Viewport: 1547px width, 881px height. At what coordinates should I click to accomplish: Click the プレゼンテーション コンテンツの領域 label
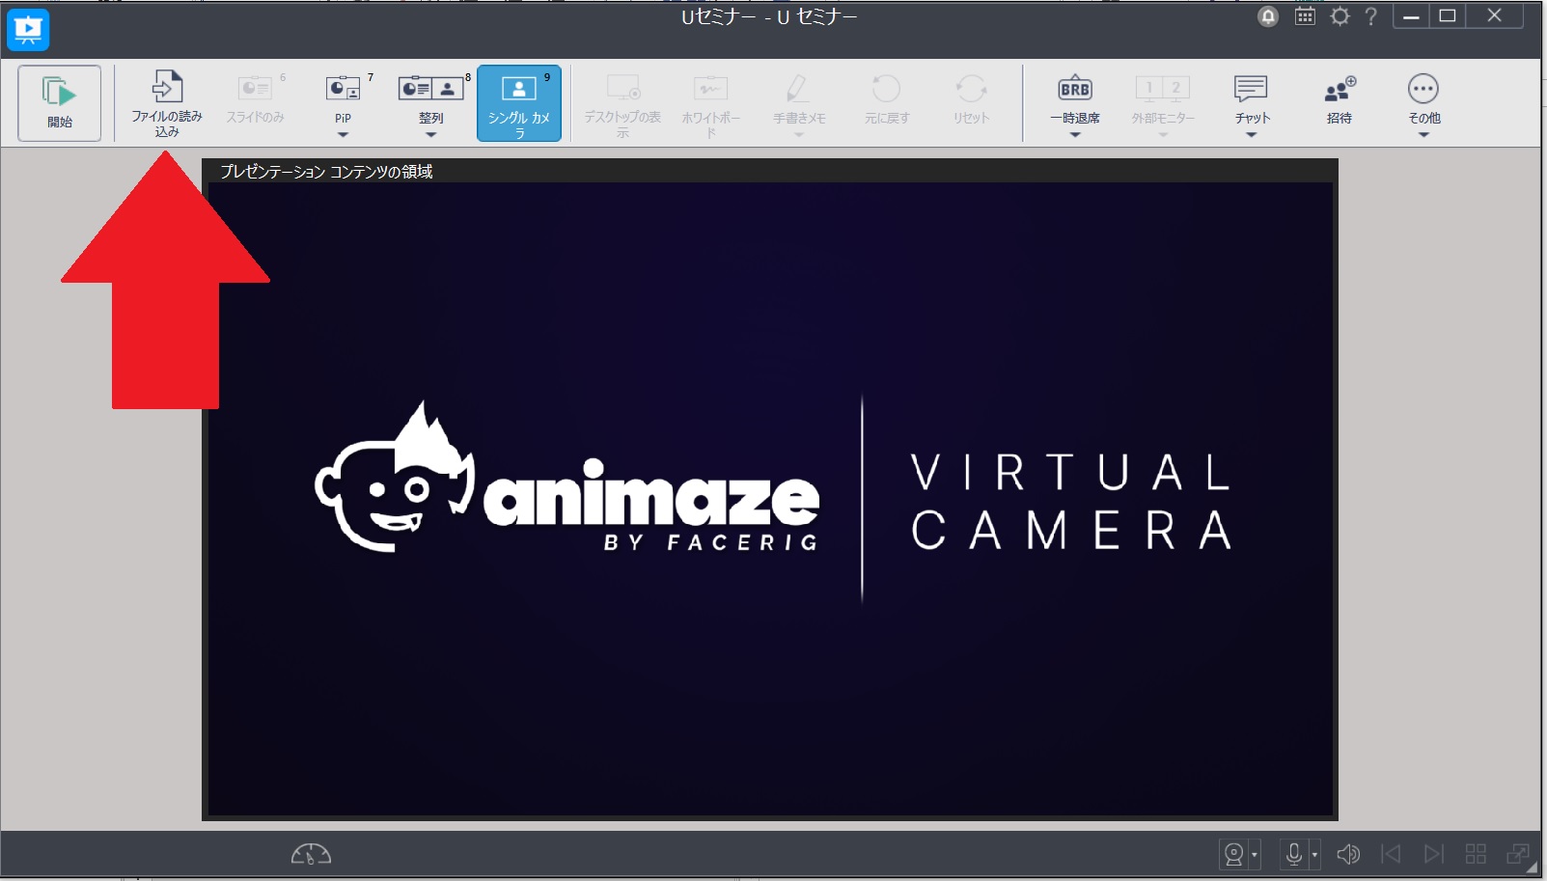point(326,172)
